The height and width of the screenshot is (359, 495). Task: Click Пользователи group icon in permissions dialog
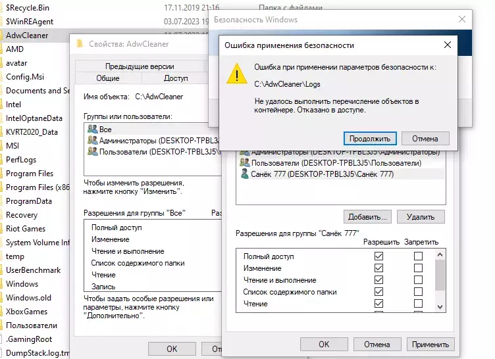[x=245, y=163]
